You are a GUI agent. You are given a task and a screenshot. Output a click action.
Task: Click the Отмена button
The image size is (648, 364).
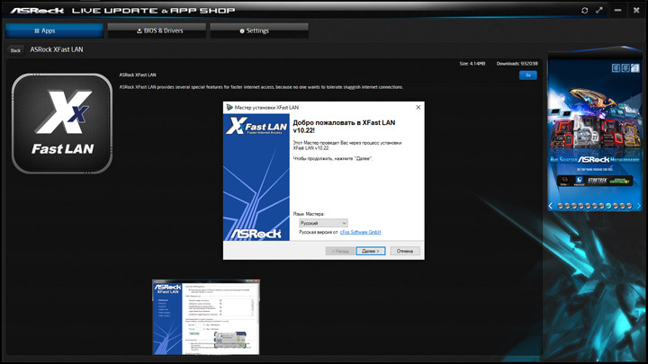pos(405,251)
